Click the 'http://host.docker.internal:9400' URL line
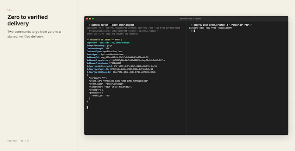The height and width of the screenshot is (151, 295). pyautogui.click(x=122, y=31)
